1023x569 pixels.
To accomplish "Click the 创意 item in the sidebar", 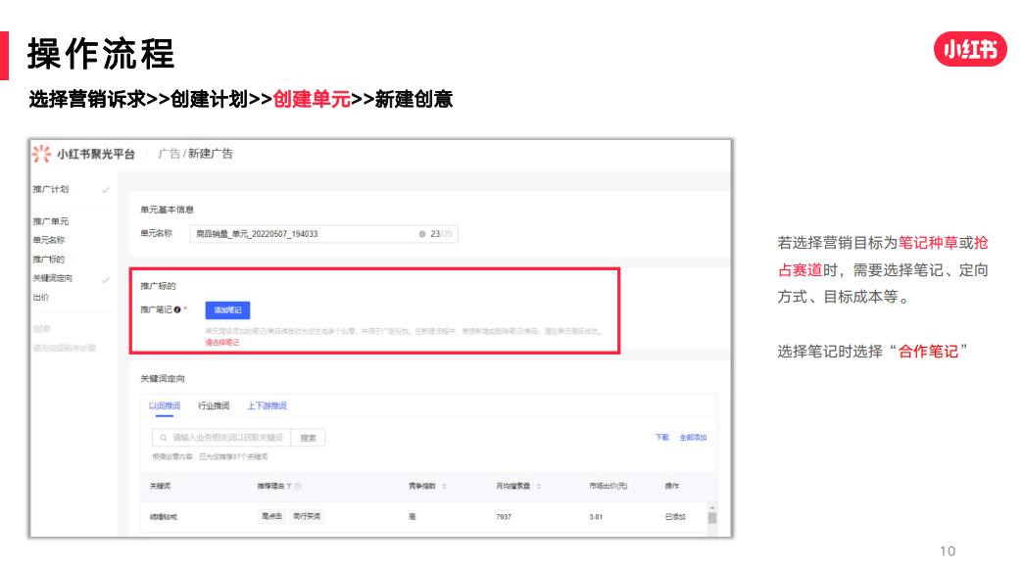I will 41,329.
